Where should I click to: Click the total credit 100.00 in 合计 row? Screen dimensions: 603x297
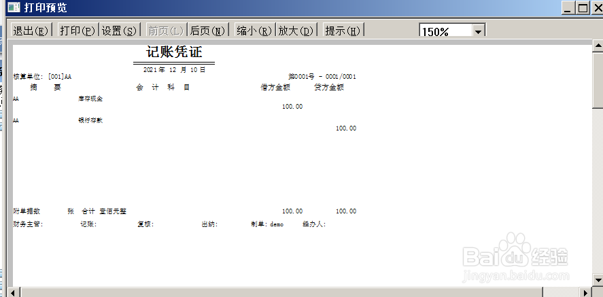346,211
